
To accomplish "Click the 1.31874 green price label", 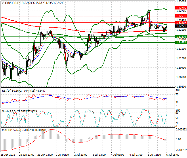I will tap(181, 37).
